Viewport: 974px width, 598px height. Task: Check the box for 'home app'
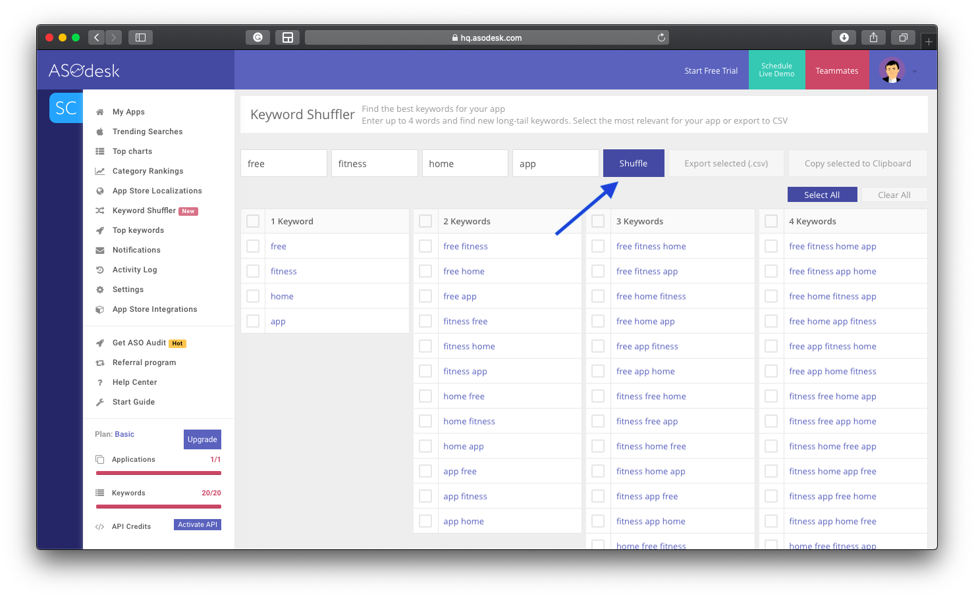pyautogui.click(x=425, y=446)
